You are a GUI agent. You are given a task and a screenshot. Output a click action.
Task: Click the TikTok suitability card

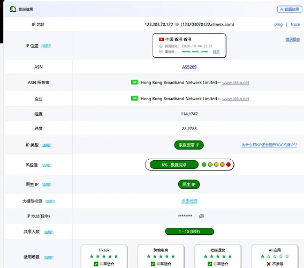pos(104,256)
